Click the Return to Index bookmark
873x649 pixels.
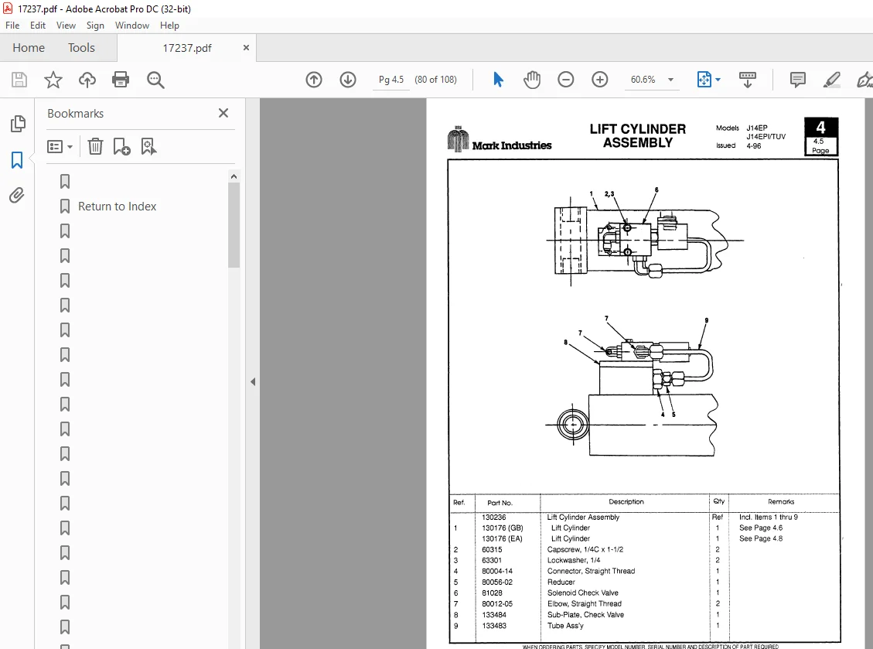117,206
